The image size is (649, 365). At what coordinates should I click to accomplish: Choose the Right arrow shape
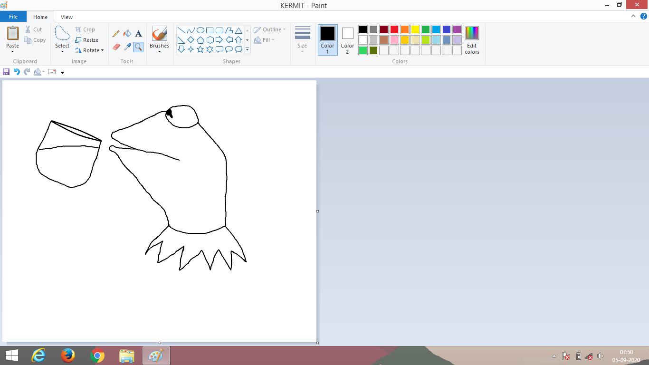(x=219, y=39)
